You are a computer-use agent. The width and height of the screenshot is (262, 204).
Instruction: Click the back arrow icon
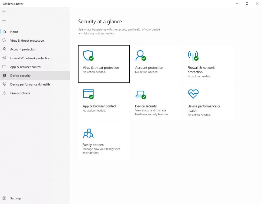click(x=4, y=11)
